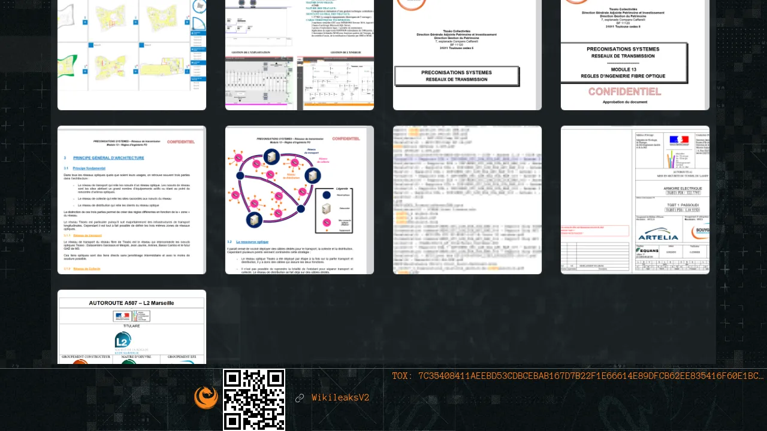Open the Module 13 fibre optique thumbnail
This screenshot has width=767, height=431.
[x=635, y=55]
